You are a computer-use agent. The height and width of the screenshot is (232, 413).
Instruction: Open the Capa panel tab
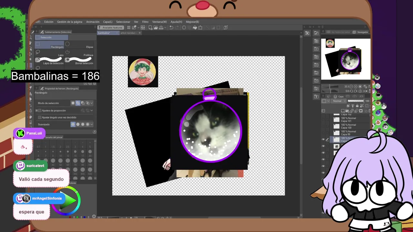click(x=339, y=96)
